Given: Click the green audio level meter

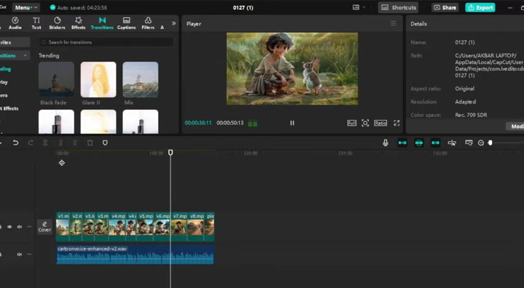Looking at the screenshot, I should tap(253, 124).
